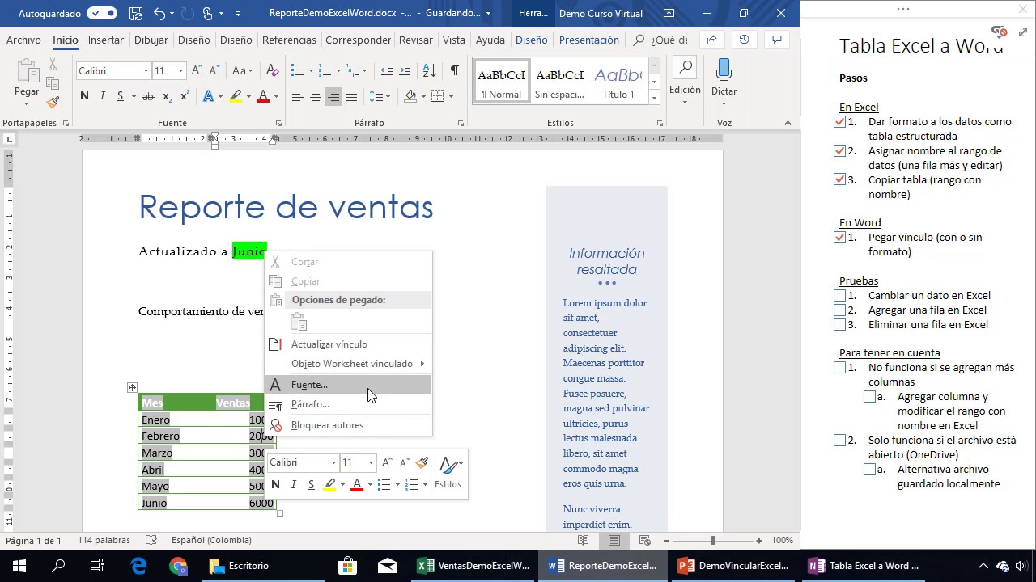Apply the Normal style
1036x582 pixels.
point(501,82)
